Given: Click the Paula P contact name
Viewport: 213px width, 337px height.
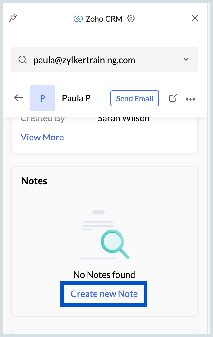Looking at the screenshot, I should click(76, 98).
